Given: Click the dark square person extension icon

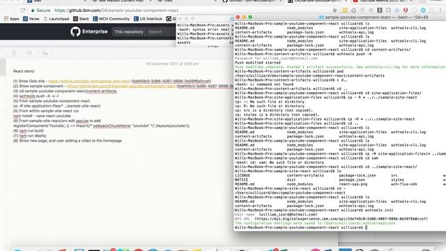Looking at the screenshot, I should 379,10.
